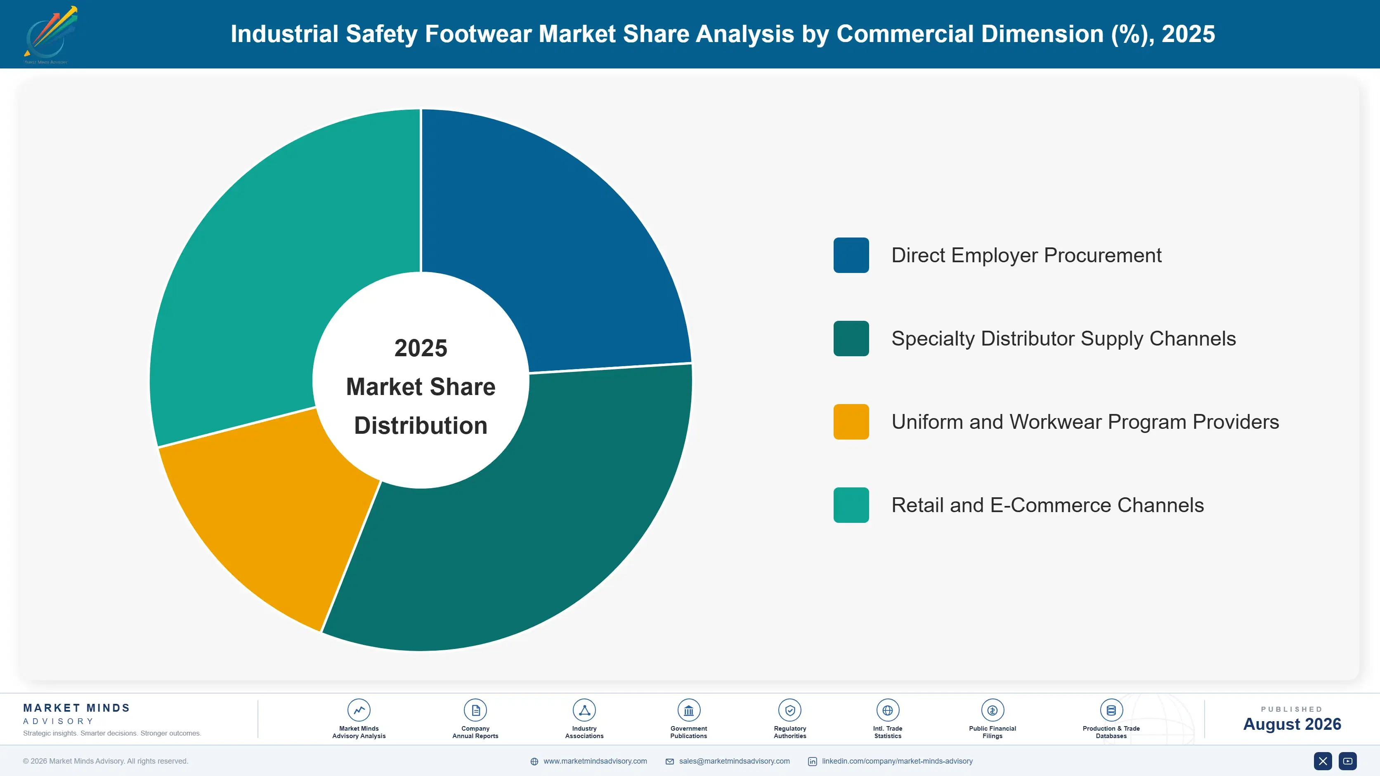Click the August 2026 published date
Viewport: 1380px width, 776px height.
(1292, 724)
